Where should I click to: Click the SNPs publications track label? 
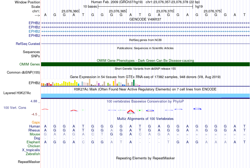[x=36, y=56]
